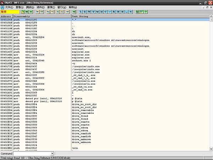Show Source with S button
Screen dimensions: 213x160
[131, 12]
